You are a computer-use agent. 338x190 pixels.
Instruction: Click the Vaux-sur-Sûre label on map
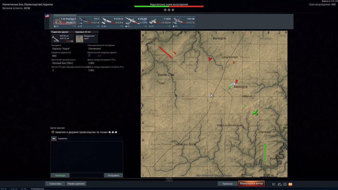[185, 144]
